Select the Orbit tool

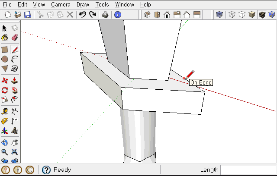[5, 143]
